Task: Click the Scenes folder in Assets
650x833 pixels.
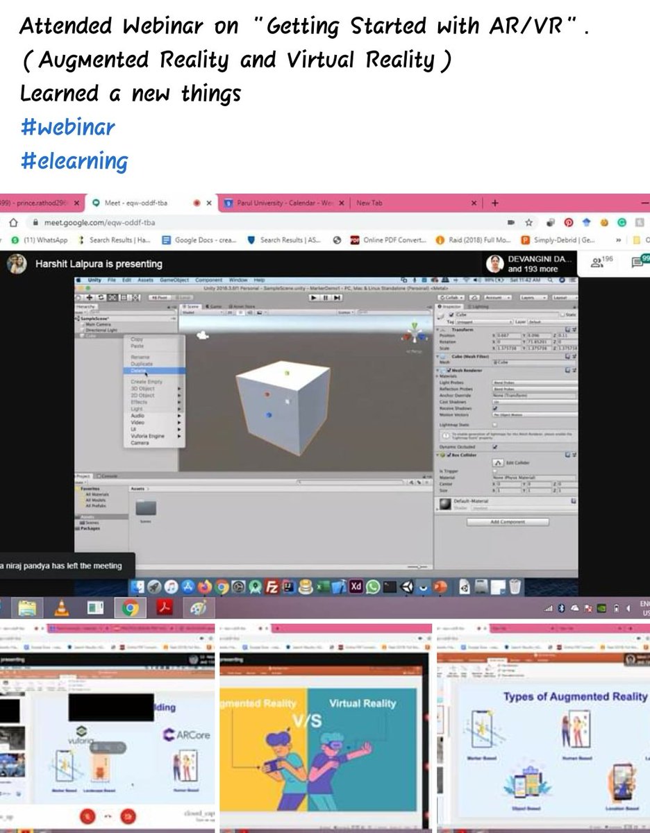Action: tap(146, 511)
